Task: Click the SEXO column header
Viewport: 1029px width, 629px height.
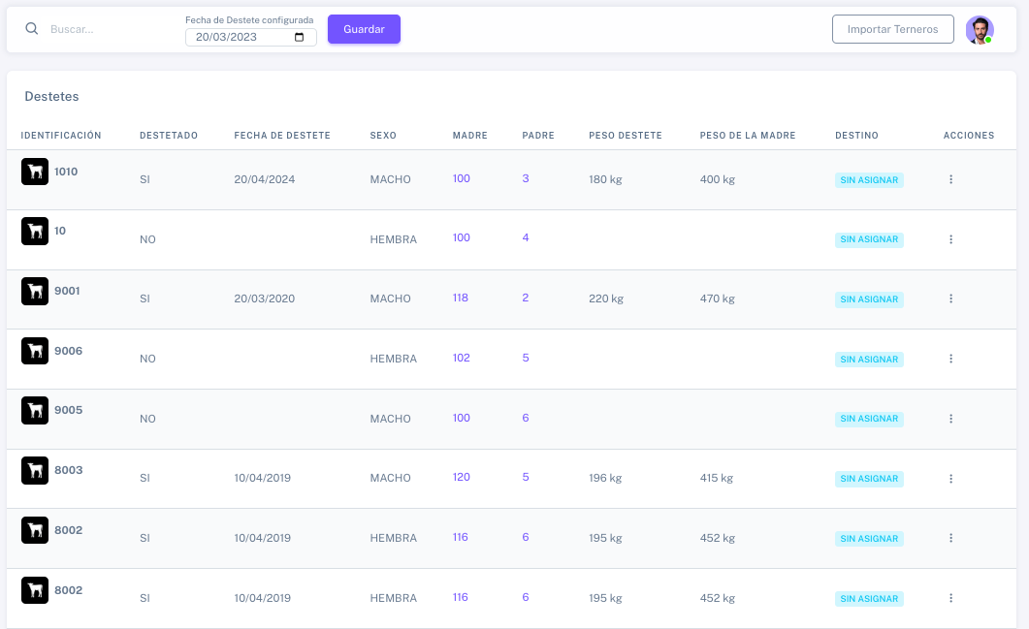Action: click(383, 136)
